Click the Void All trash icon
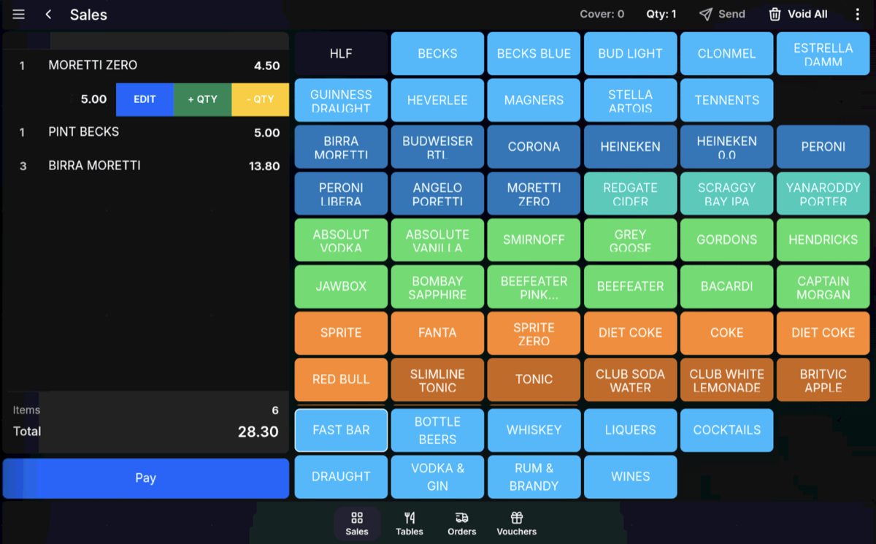This screenshot has width=876, height=544. (775, 14)
